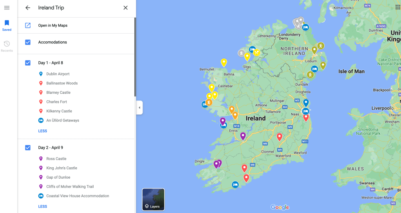
Task: Click the side panel vertical scrollbar
Action: pyautogui.click(x=135, y=59)
